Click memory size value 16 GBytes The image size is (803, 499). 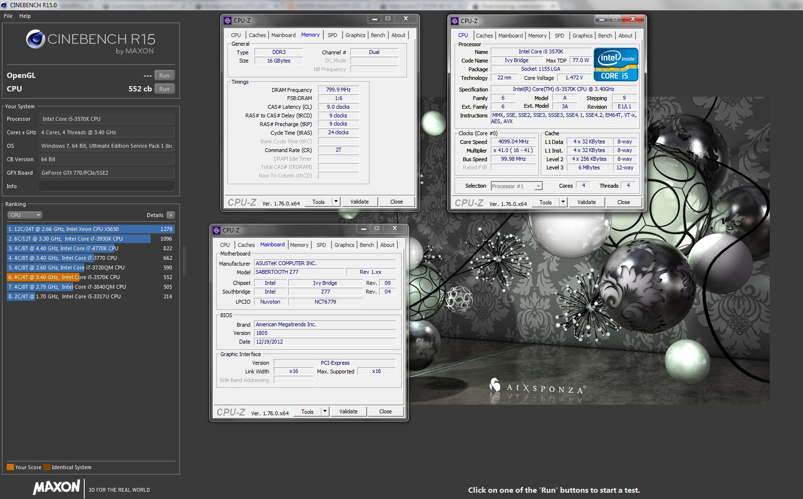[x=279, y=61]
